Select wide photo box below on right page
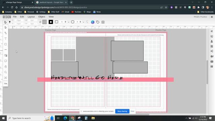Viewport: 215px width, 121px height. [x=130, y=67]
